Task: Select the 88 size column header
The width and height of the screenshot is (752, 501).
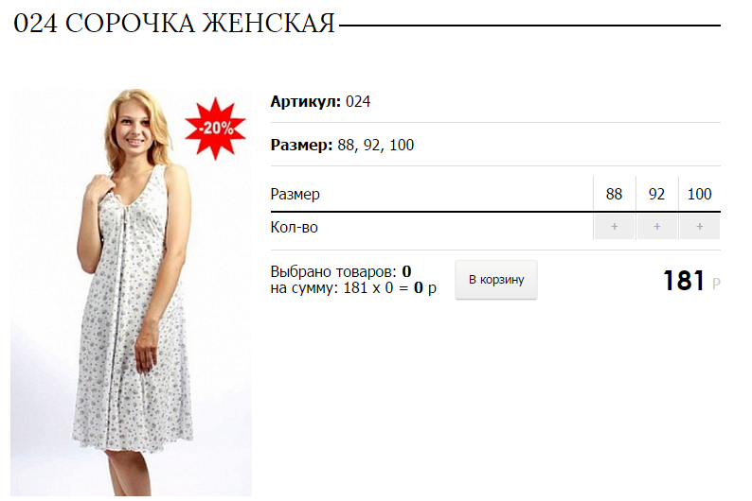Action: (x=614, y=194)
